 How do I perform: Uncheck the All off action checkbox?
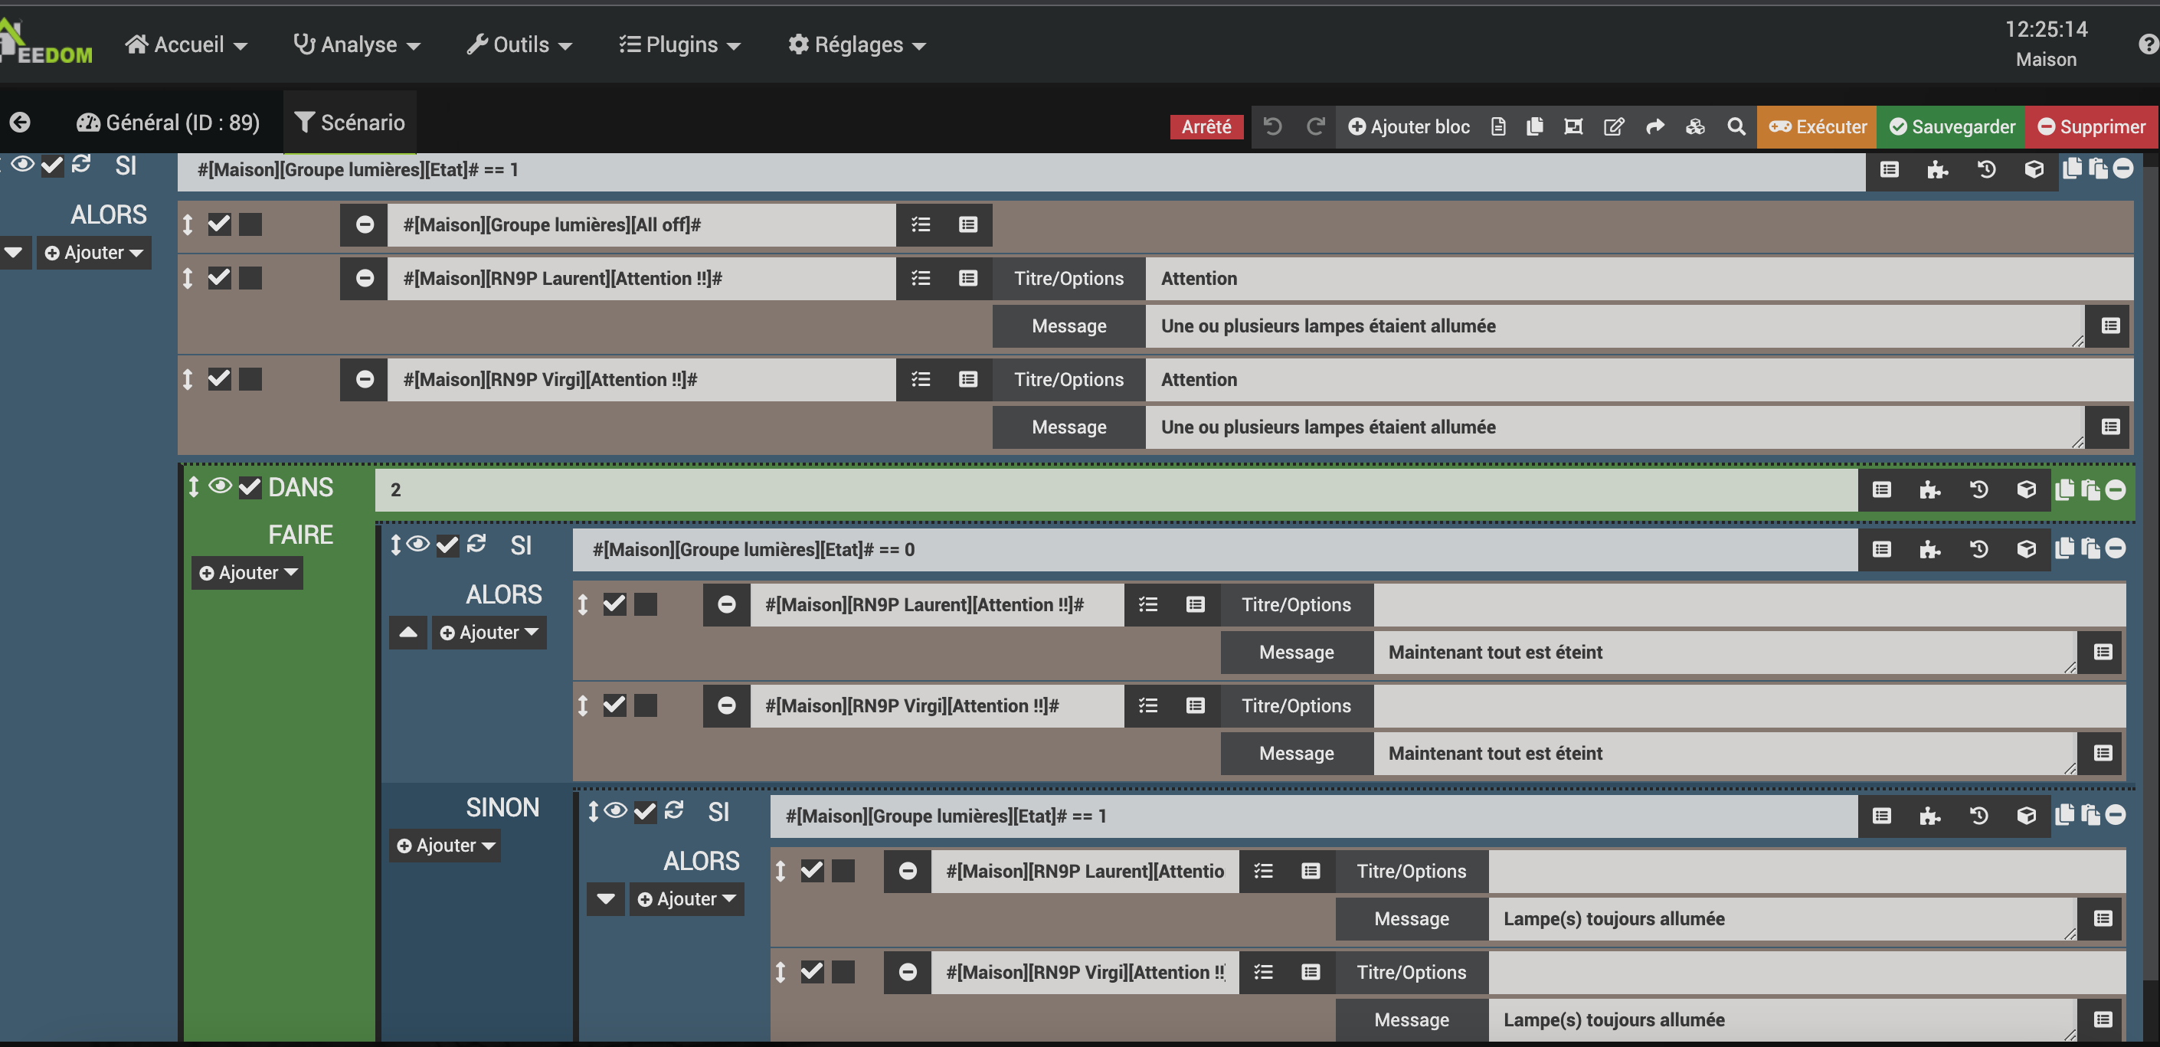click(220, 224)
